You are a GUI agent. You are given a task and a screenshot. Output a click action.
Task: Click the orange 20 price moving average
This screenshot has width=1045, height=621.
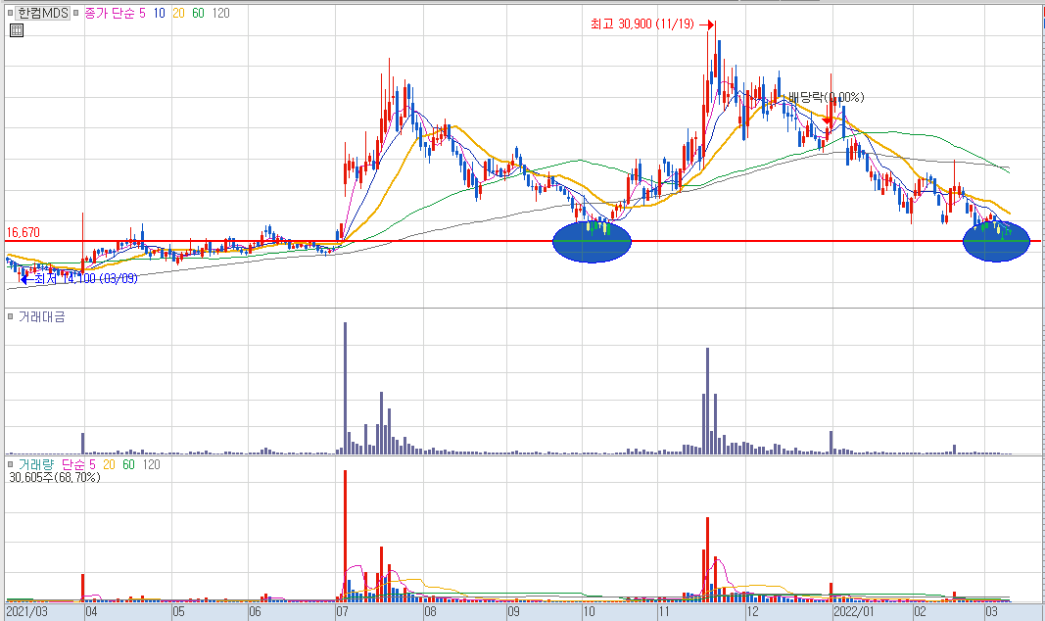click(178, 13)
